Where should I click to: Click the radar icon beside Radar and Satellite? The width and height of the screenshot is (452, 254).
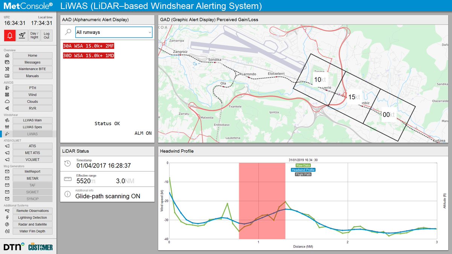point(7,224)
